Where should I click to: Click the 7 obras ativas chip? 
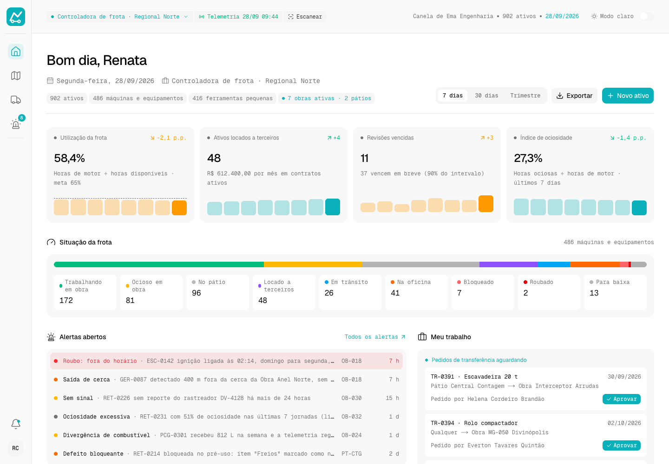coord(327,98)
